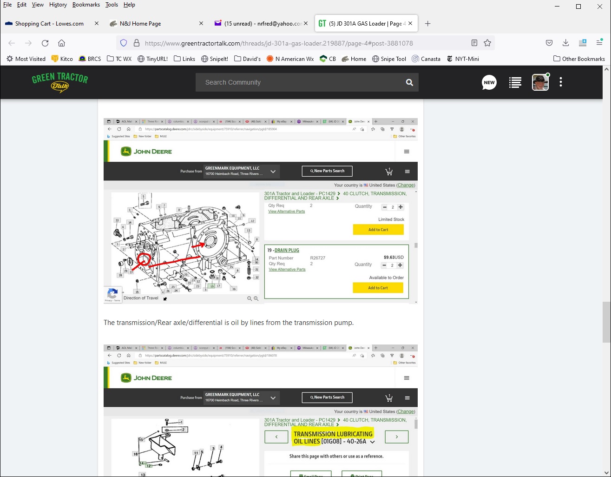The height and width of the screenshot is (477, 611).
Task: Go to browser home page
Action: coord(61,43)
